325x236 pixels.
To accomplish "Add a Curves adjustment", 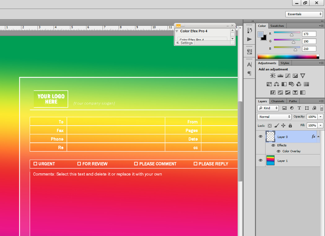I will coord(288,76).
